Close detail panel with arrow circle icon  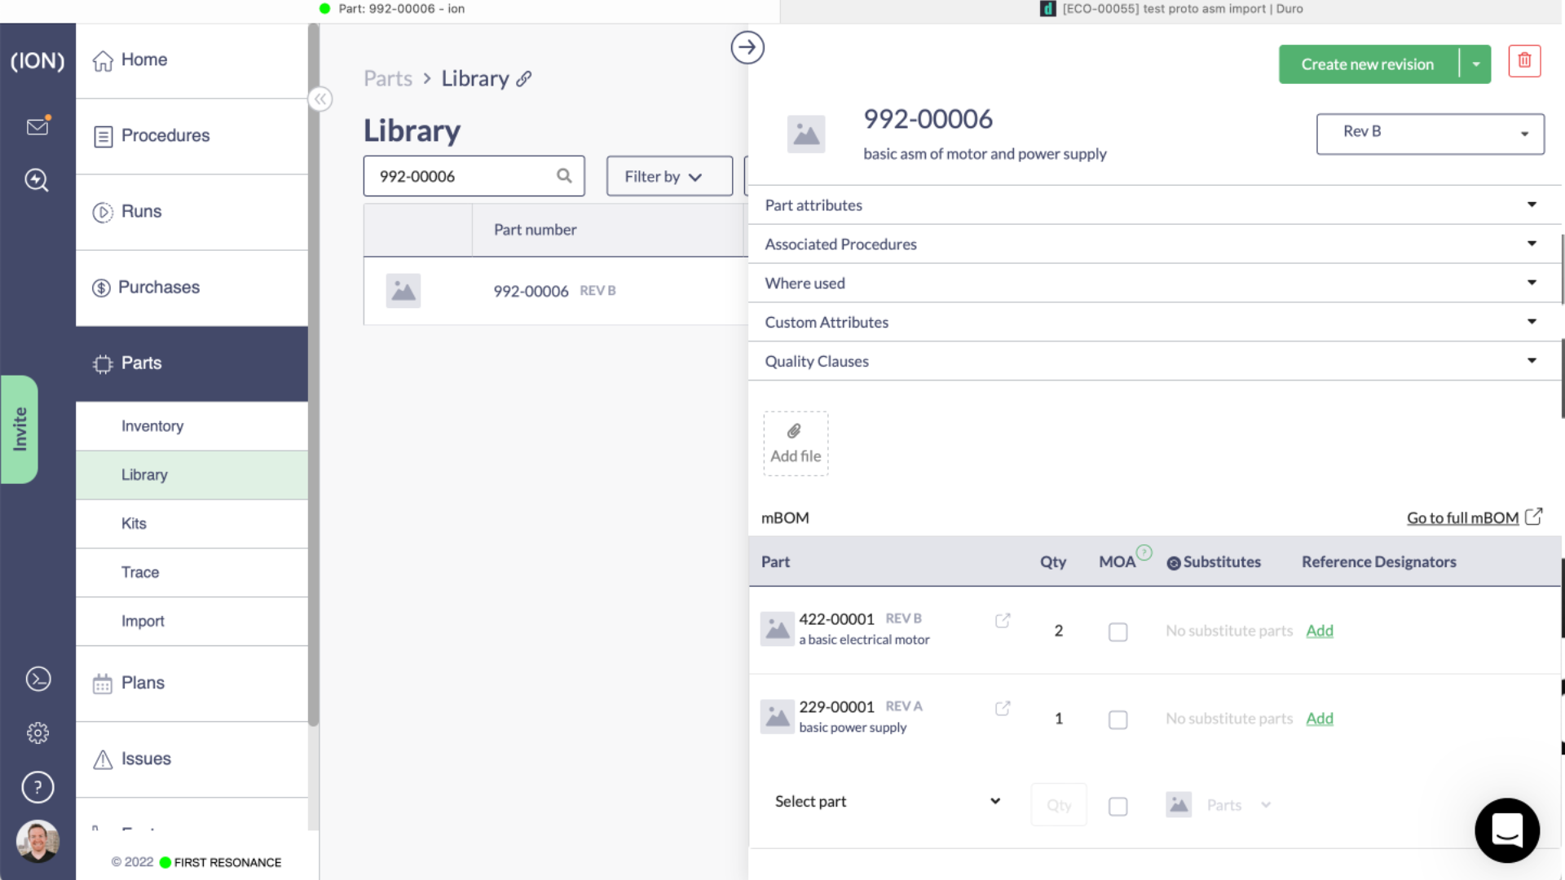pyautogui.click(x=747, y=47)
